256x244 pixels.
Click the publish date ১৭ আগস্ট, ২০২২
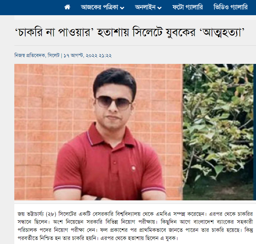74,56
